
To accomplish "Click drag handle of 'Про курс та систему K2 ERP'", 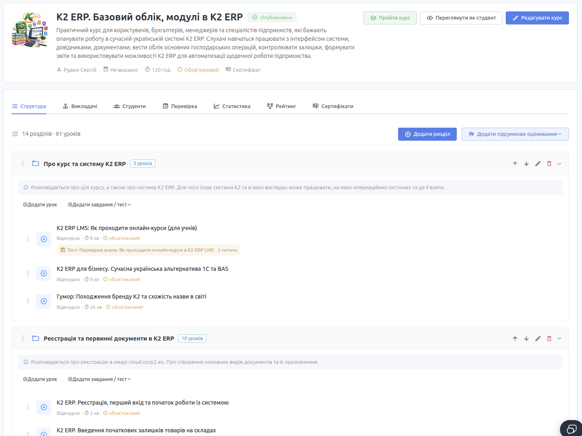I will (x=23, y=164).
